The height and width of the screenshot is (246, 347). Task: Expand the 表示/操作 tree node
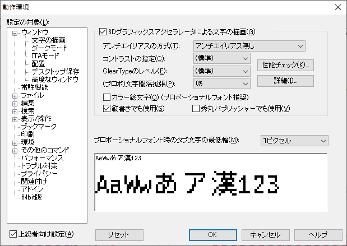coord(15,119)
